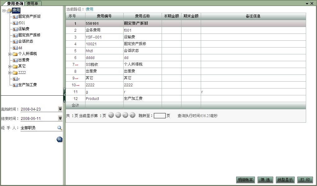
Task: Select the employee search magnifier icon
Action: point(59,127)
